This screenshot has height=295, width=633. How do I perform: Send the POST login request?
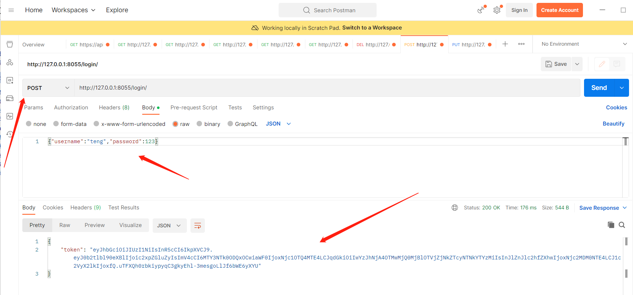(x=599, y=88)
